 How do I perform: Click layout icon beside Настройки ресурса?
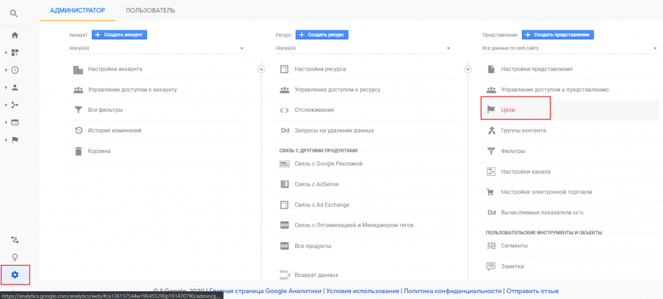point(284,69)
